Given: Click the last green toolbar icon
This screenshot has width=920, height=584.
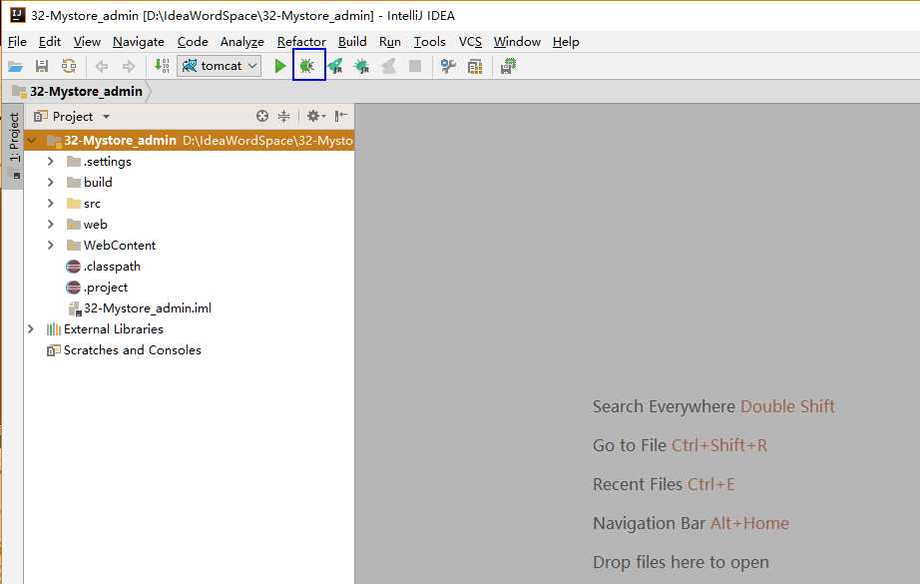Looking at the screenshot, I should click(x=508, y=66).
